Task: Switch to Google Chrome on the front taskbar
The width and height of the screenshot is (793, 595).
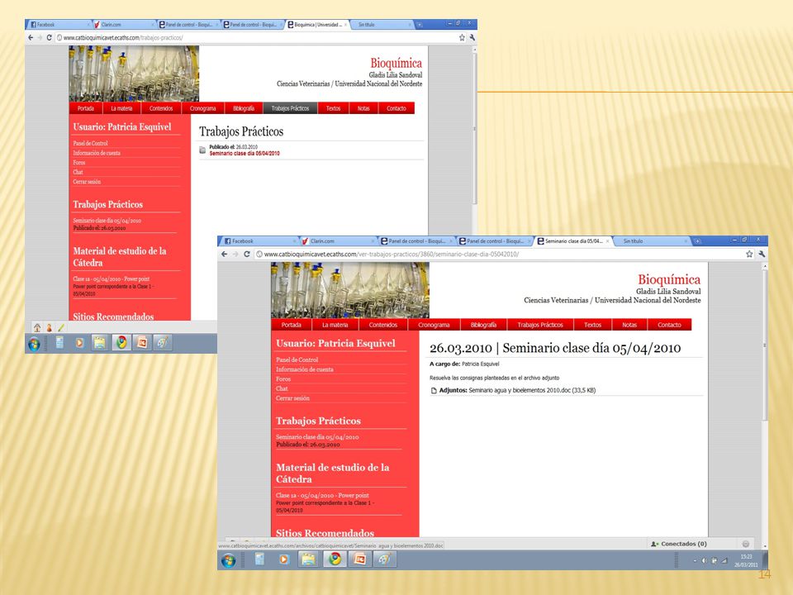Action: [x=335, y=559]
